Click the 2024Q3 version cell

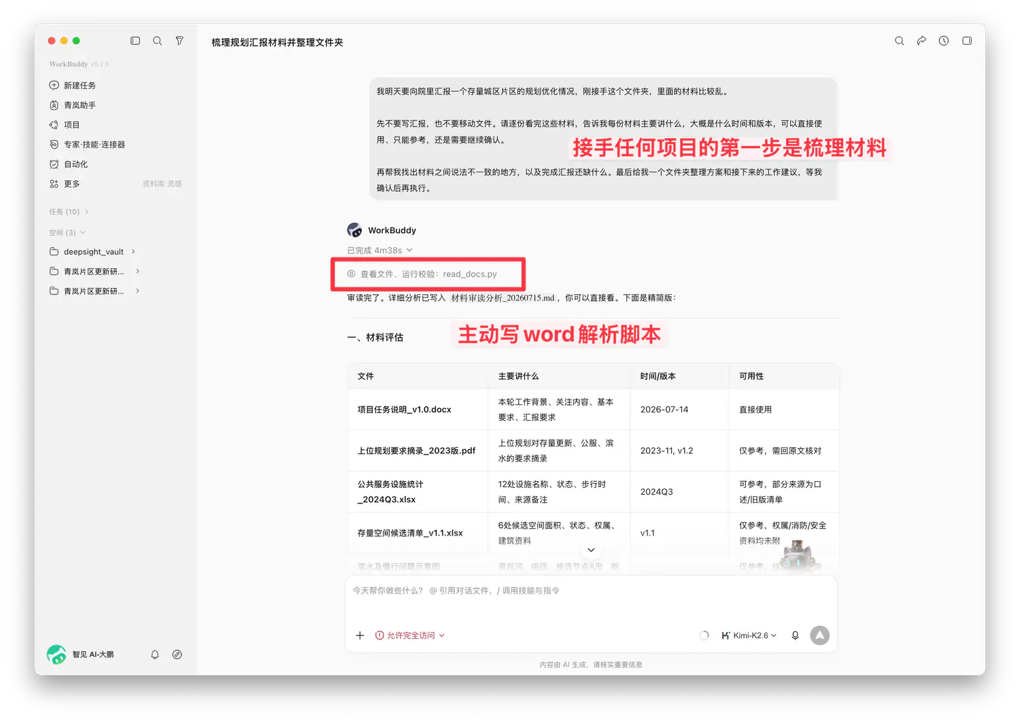pyautogui.click(x=679, y=492)
